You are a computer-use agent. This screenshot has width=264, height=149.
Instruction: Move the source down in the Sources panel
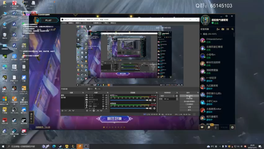point(101,111)
